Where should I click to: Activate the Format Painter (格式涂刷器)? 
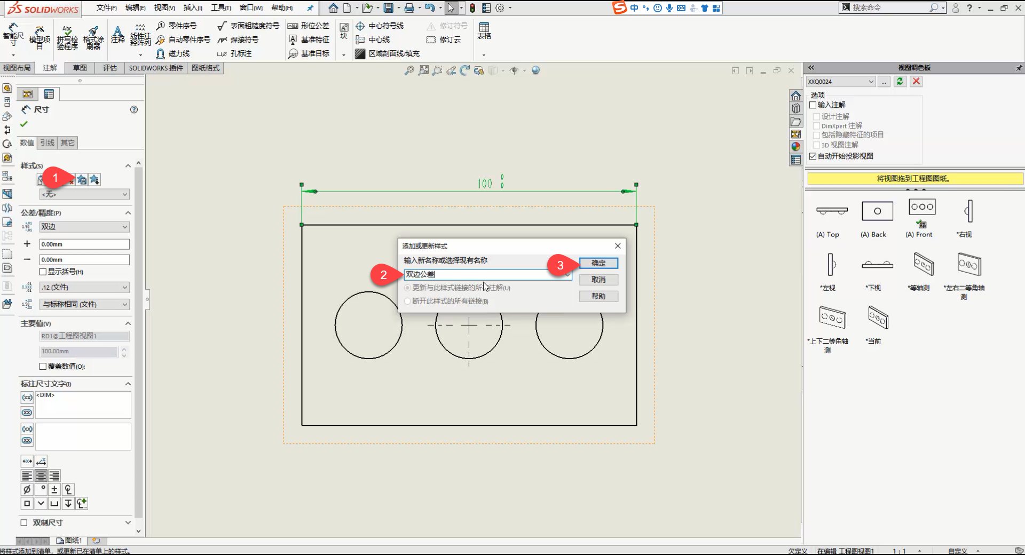pos(93,37)
